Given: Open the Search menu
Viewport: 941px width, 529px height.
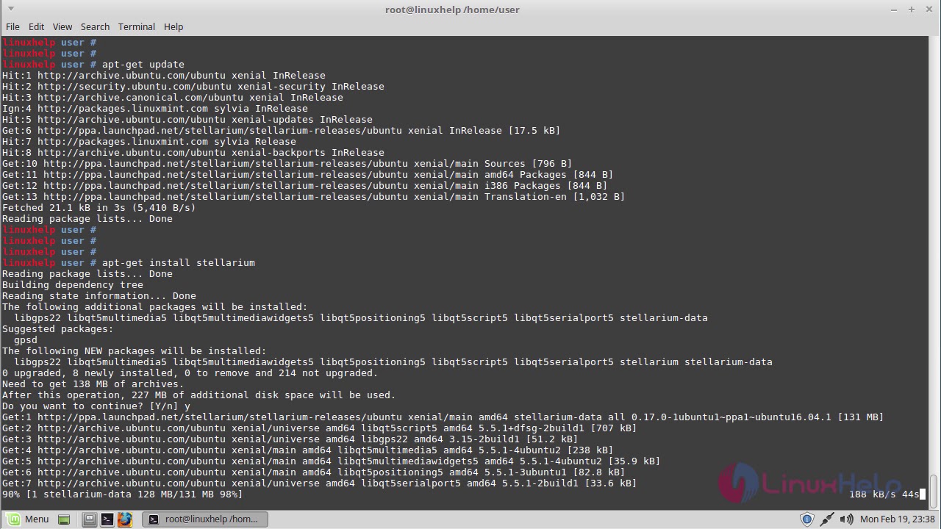Looking at the screenshot, I should click(x=95, y=26).
